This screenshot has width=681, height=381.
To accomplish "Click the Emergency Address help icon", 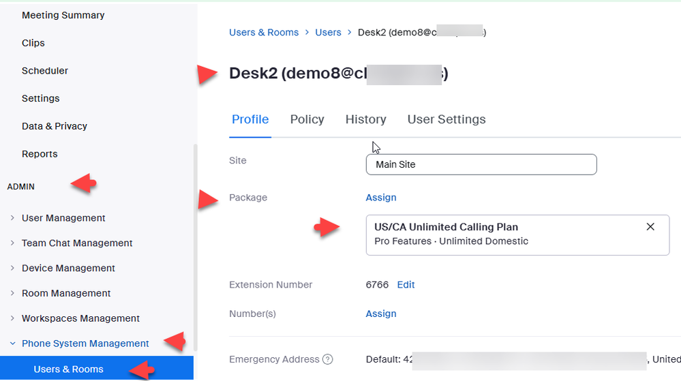I will [x=328, y=359].
